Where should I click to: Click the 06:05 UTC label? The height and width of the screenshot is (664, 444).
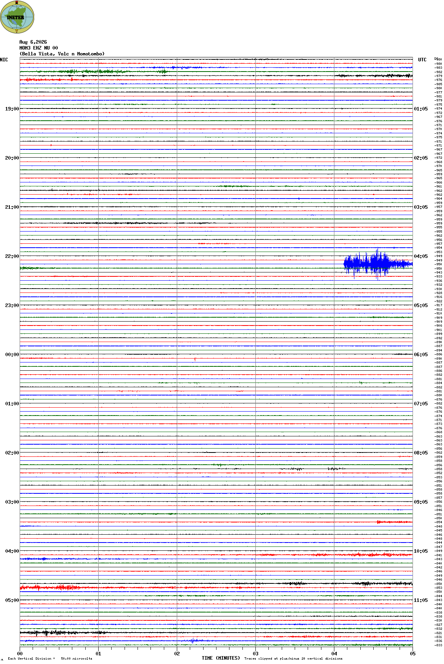tap(421, 355)
